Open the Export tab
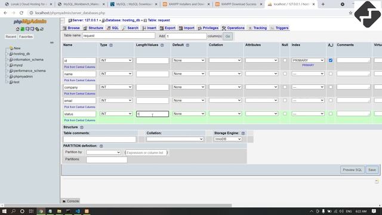Image resolution: width=382 pixels, height=215 pixels. 167,28
